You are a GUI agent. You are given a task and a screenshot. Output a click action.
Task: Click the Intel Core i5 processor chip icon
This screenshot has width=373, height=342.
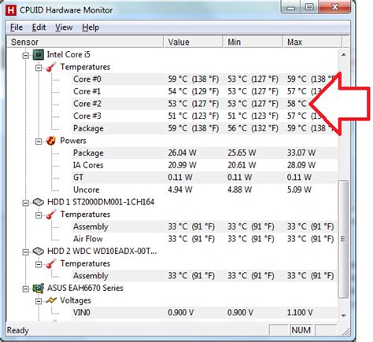click(38, 55)
